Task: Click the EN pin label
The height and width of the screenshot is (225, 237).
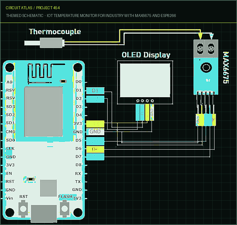Action: pyautogui.click(x=9, y=173)
